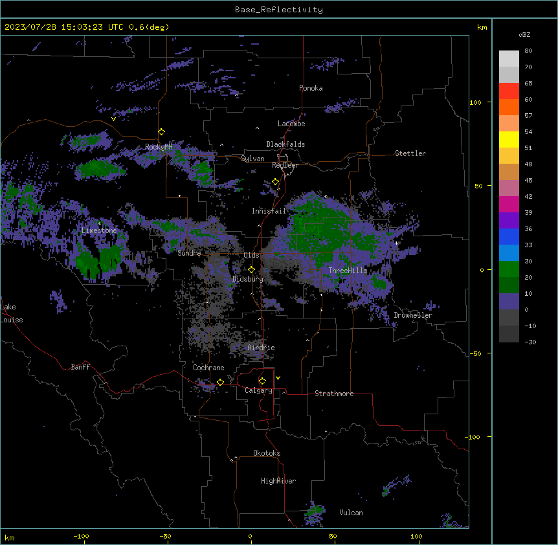Click the 80 value on the dBZ legend

(528, 51)
